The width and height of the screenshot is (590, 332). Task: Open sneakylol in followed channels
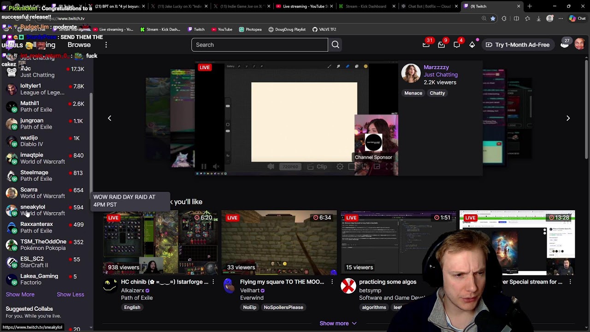coord(45,210)
